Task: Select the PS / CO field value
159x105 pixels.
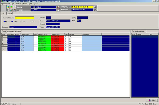Action: [82, 7]
